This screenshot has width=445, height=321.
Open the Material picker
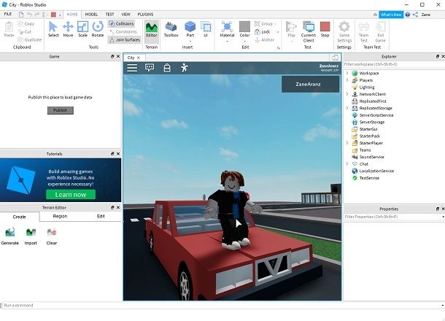(227, 29)
